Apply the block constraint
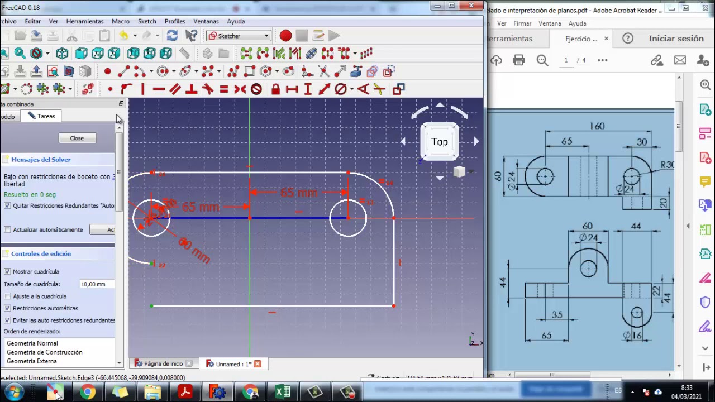 [256, 89]
